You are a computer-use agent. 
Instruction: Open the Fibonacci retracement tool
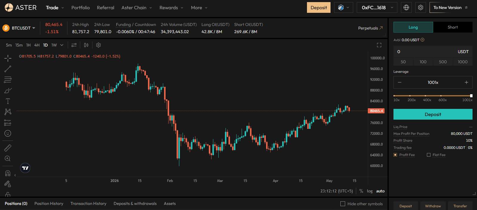pyautogui.click(x=8, y=80)
